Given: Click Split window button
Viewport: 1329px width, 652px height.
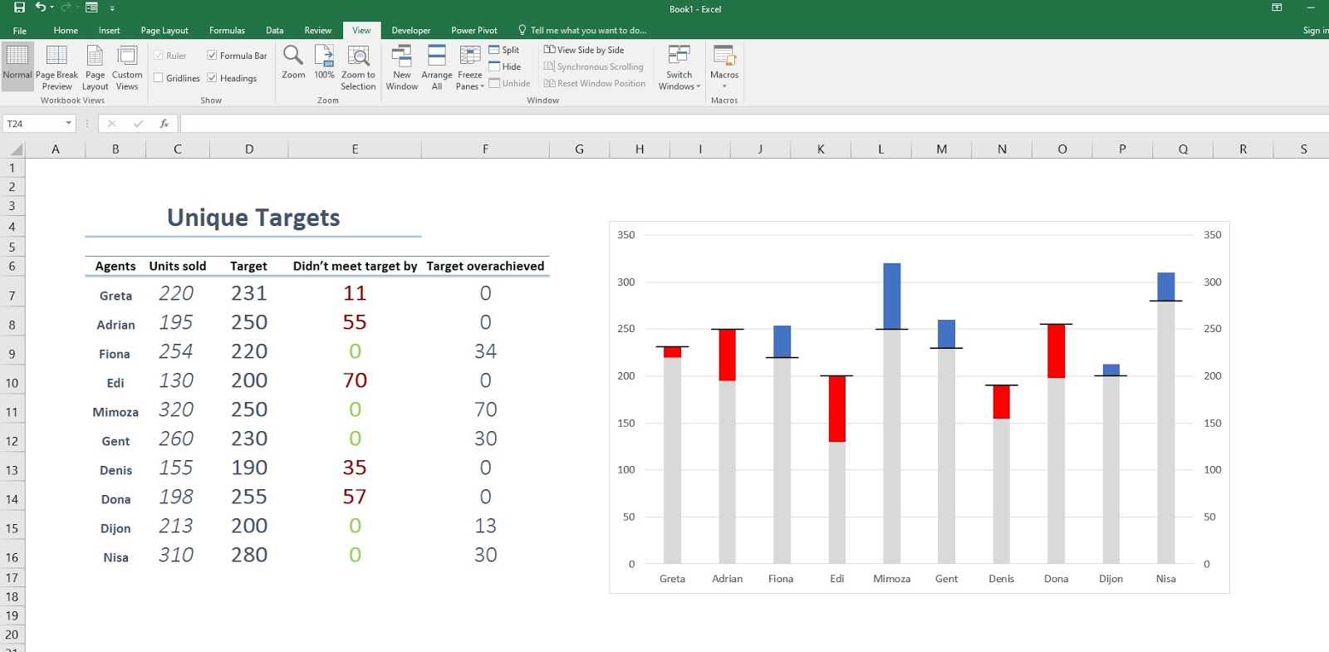Looking at the screenshot, I should coord(504,50).
